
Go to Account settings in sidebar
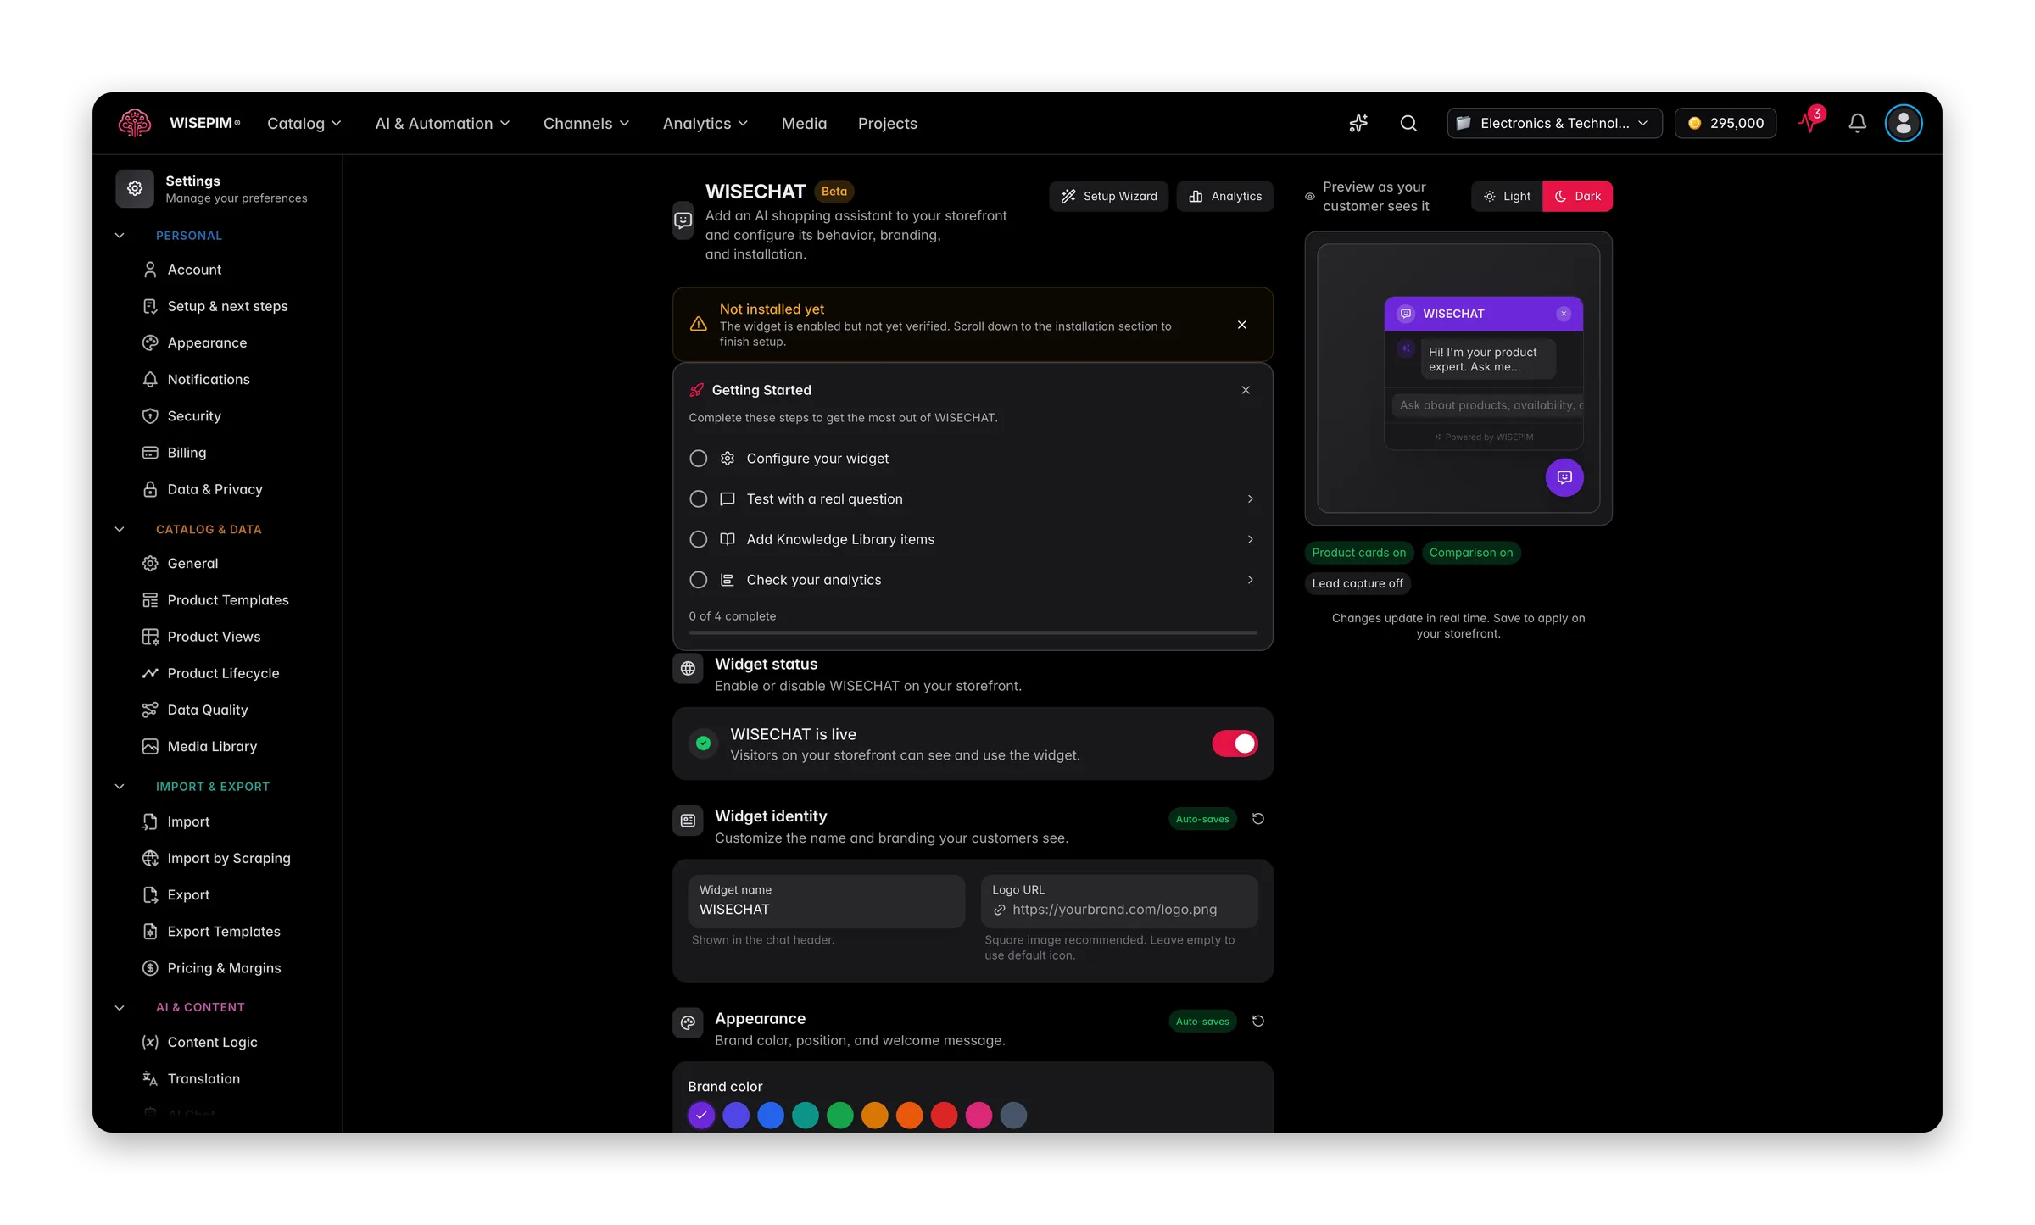[194, 270]
